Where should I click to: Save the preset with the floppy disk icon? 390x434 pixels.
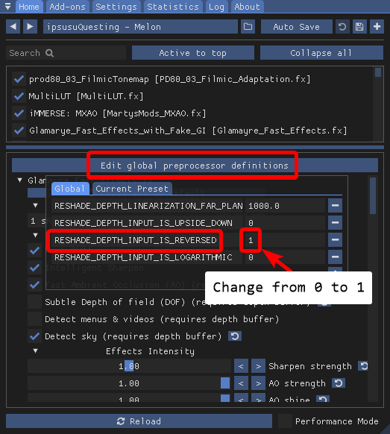(359, 27)
